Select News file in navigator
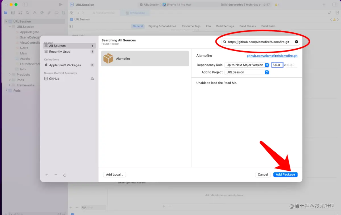The image size is (341, 215). 24,48
